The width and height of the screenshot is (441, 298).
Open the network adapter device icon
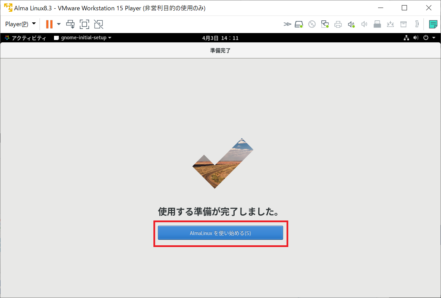[325, 24]
